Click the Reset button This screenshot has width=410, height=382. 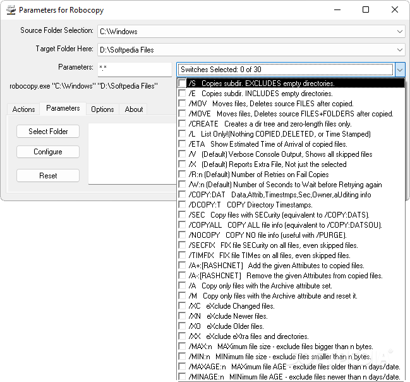[48, 175]
